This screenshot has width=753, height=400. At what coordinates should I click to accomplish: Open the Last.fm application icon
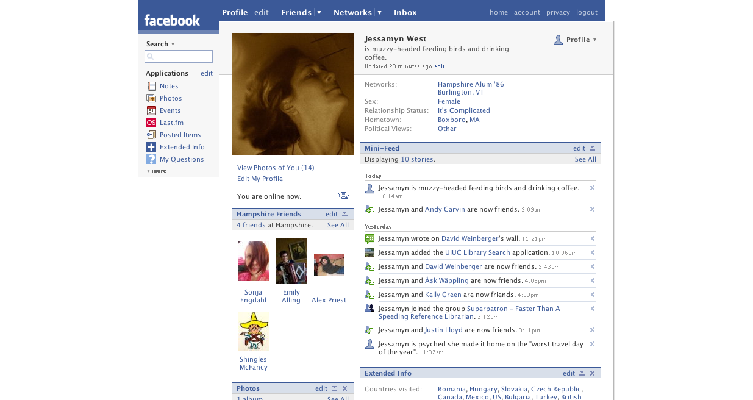151,123
